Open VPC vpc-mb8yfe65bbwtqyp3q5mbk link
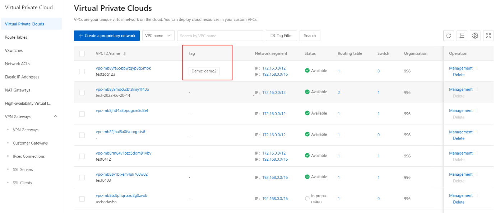 [x=123, y=68]
